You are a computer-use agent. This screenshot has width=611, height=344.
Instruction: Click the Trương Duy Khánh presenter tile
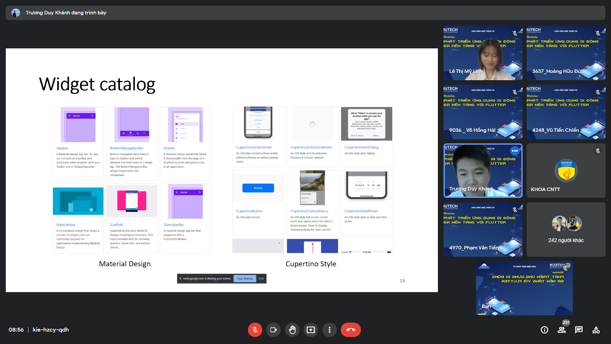483,170
